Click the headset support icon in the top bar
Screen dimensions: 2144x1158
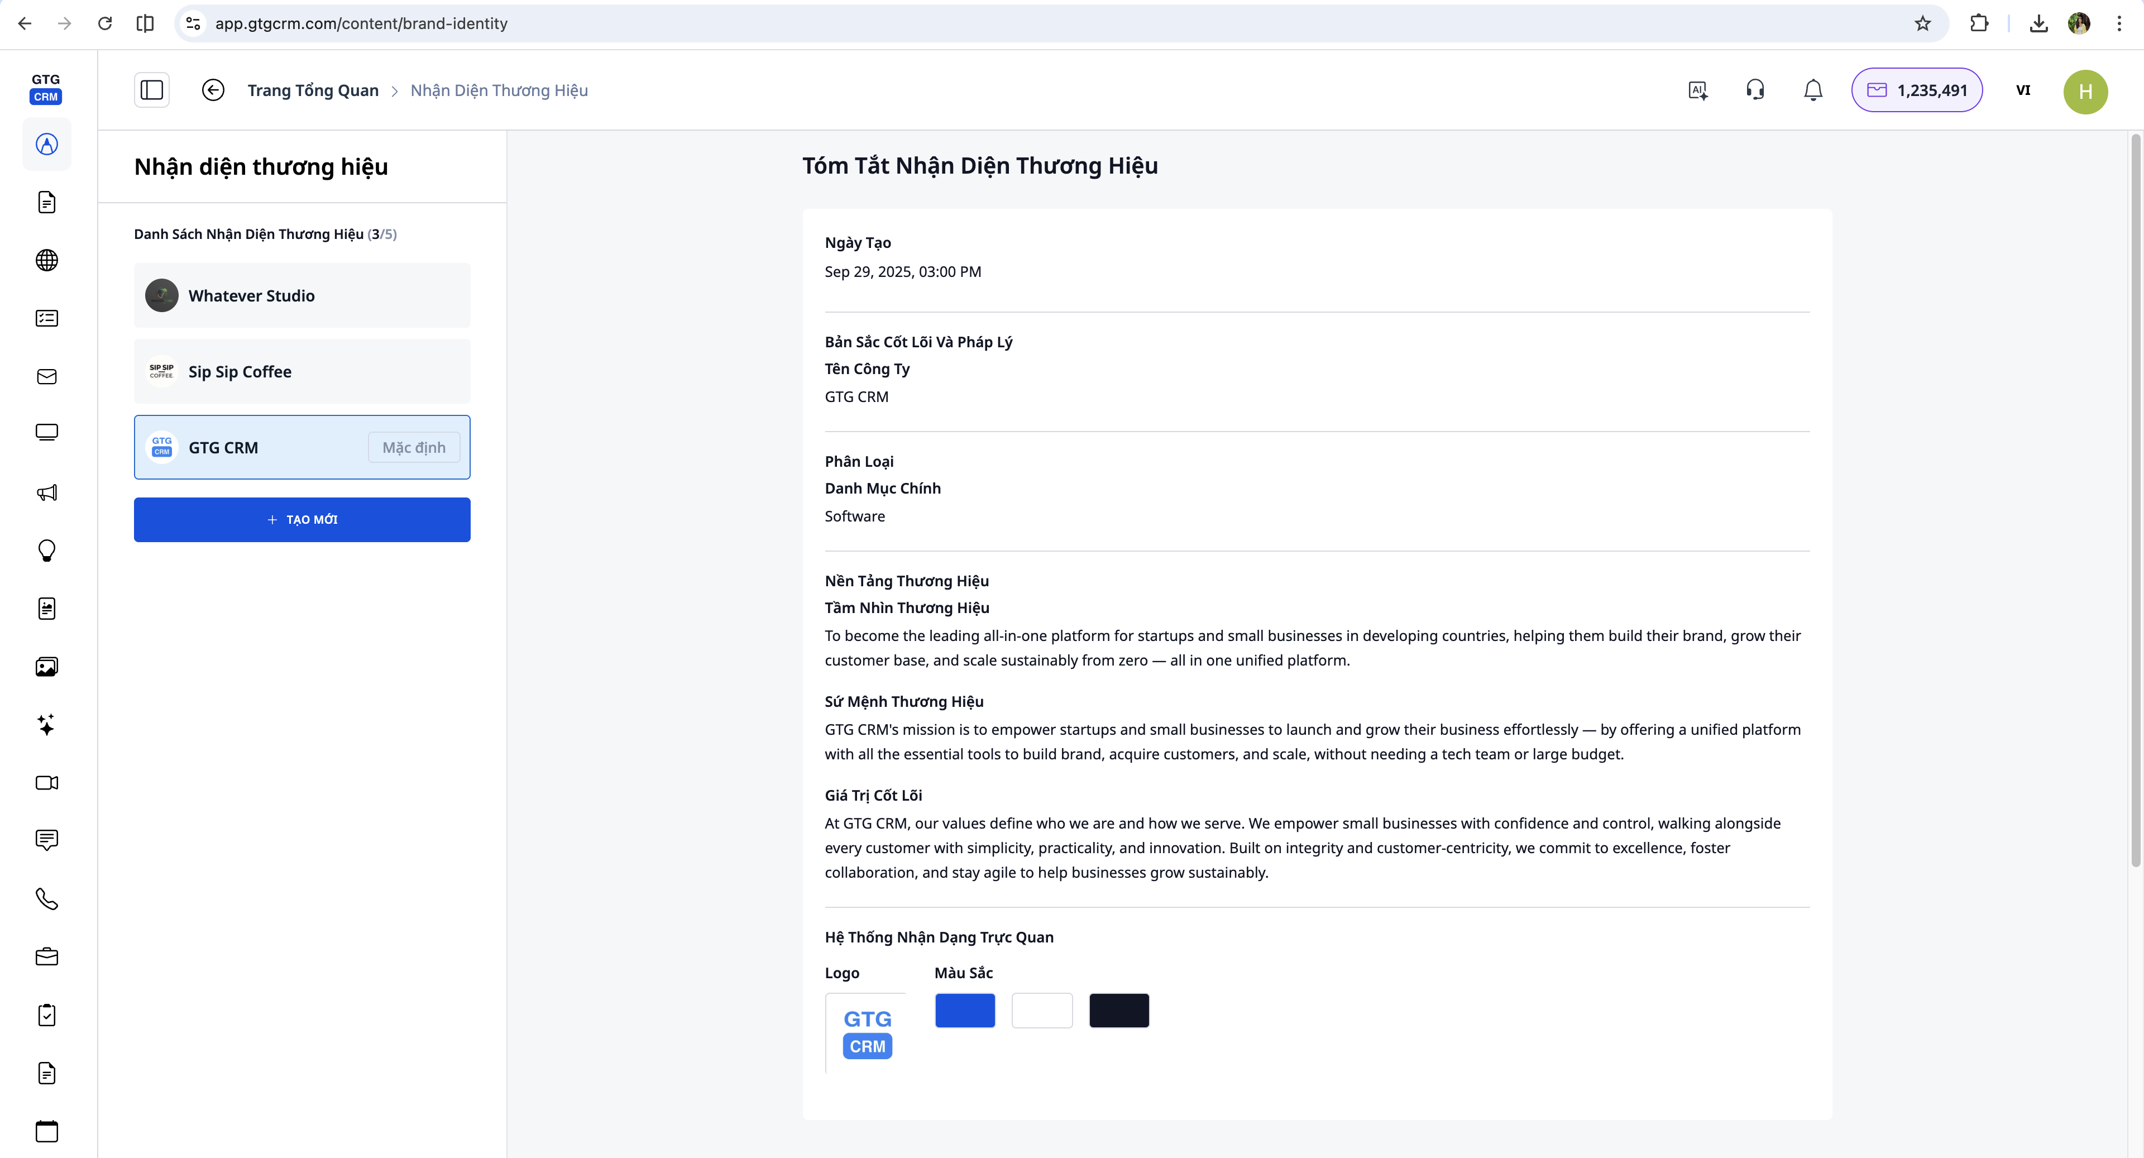pos(1754,89)
